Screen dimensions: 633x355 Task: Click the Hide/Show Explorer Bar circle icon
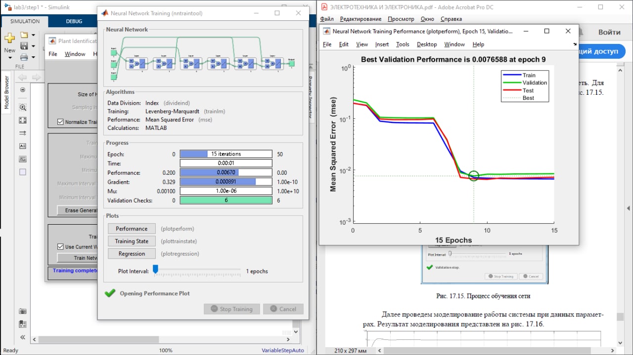point(22,90)
